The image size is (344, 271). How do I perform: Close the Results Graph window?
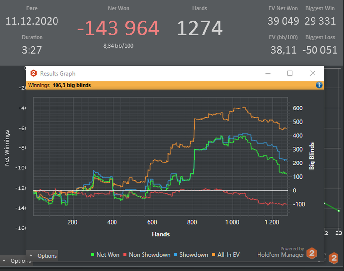[313, 73]
